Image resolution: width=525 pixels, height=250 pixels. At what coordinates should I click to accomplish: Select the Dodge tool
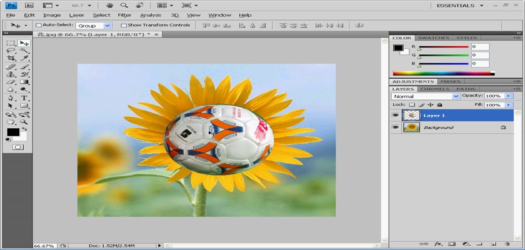[24, 89]
